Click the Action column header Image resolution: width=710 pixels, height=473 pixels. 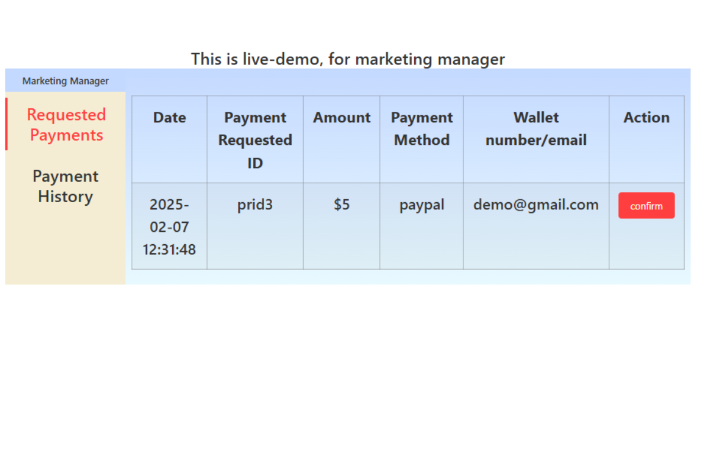646,118
